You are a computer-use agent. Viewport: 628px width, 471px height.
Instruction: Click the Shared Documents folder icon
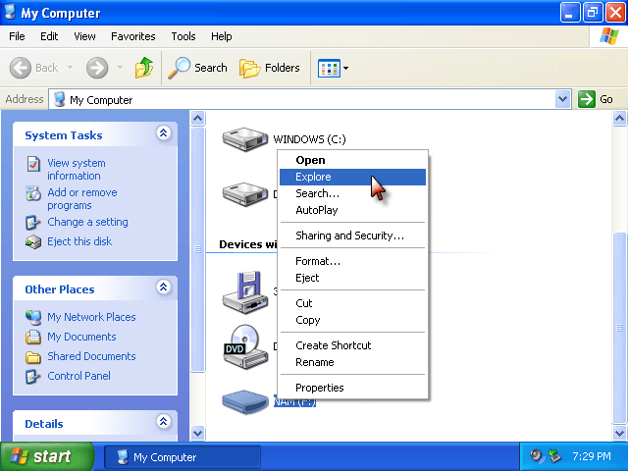(x=33, y=356)
